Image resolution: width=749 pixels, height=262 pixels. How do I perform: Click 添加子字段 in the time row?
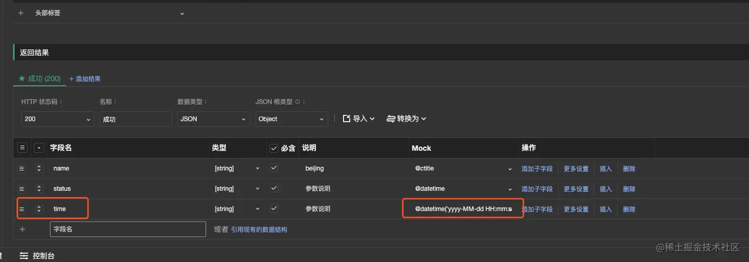point(537,209)
